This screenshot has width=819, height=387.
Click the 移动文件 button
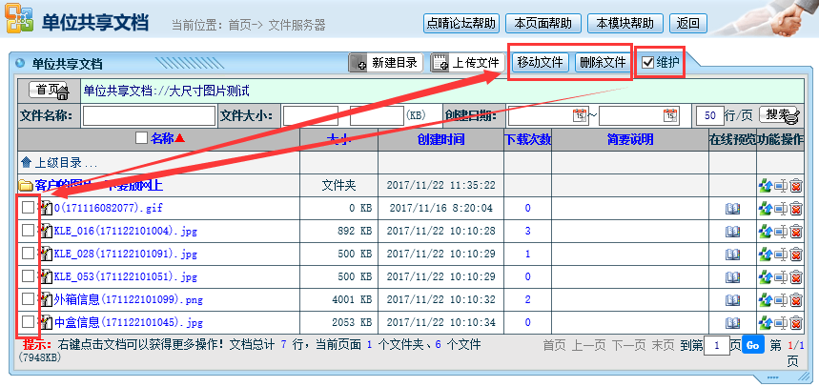(540, 63)
